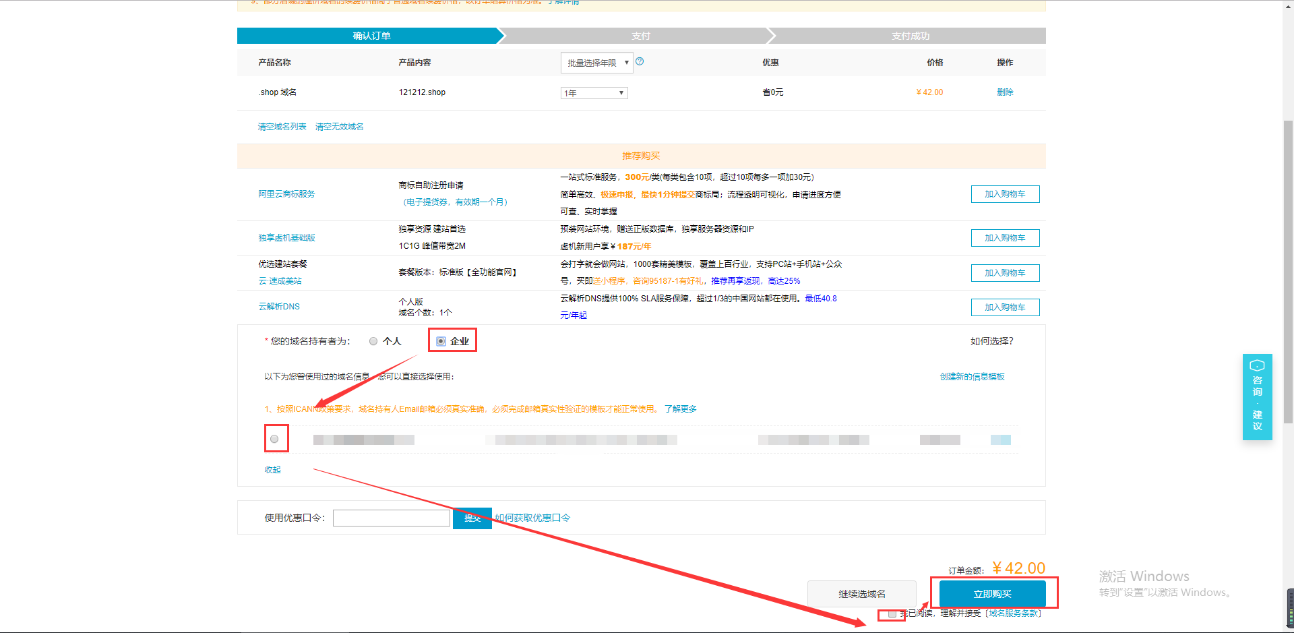The width and height of the screenshot is (1294, 633).
Task: Click the help question mark icon
Action: coord(640,61)
